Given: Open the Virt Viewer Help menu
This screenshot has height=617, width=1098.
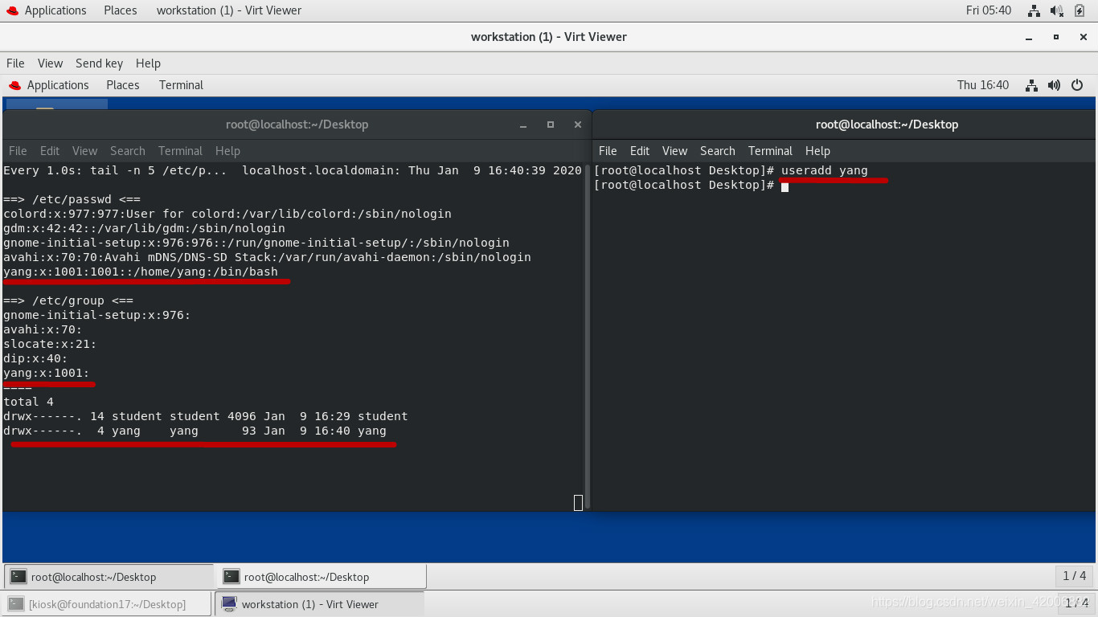Looking at the screenshot, I should [x=148, y=63].
